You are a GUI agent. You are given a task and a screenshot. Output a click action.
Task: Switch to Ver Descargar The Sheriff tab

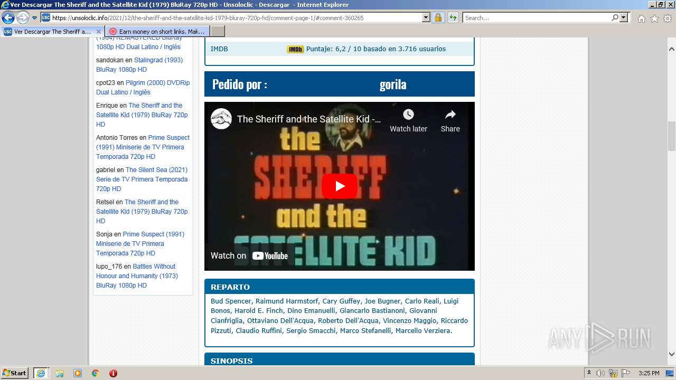53,32
